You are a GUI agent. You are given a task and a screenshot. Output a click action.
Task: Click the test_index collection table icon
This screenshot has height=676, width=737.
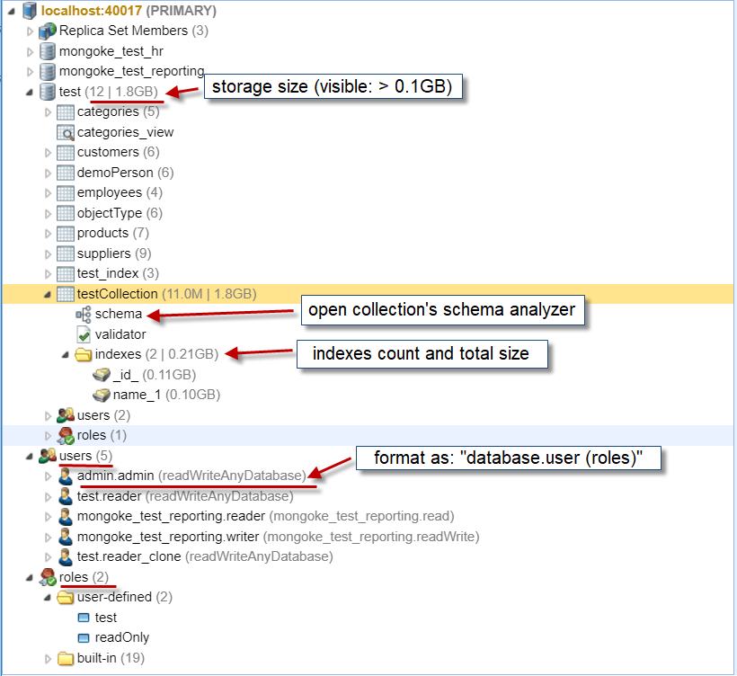point(66,273)
